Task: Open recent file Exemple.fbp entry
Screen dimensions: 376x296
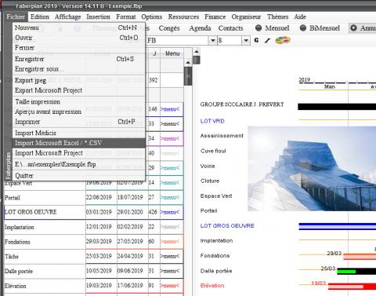Action: (78, 164)
